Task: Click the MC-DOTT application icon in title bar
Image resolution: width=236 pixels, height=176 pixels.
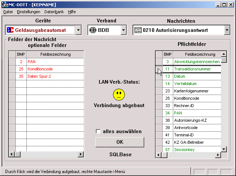Action: tap(5, 5)
